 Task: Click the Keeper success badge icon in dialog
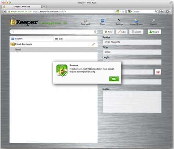[62, 70]
